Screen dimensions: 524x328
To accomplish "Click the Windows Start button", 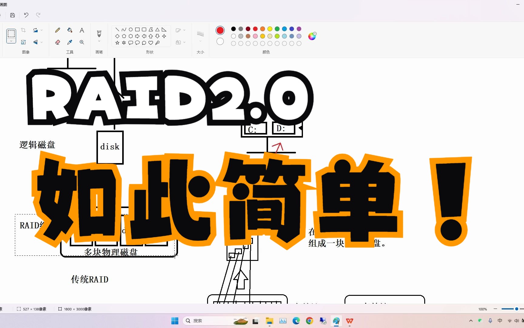I will pos(175,321).
